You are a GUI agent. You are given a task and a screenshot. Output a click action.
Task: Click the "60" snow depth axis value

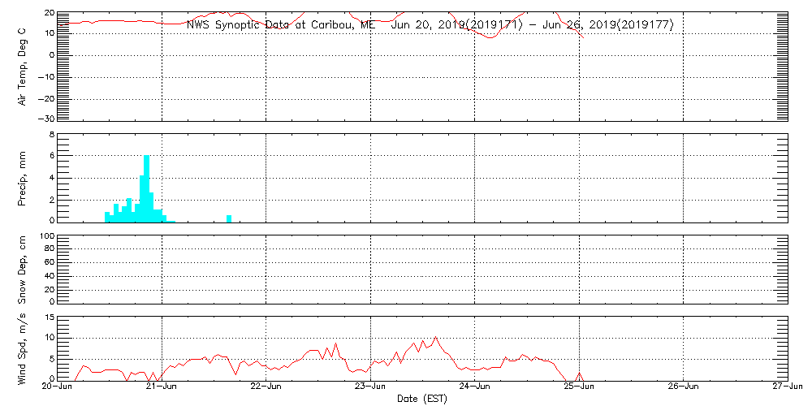[x=48, y=263]
